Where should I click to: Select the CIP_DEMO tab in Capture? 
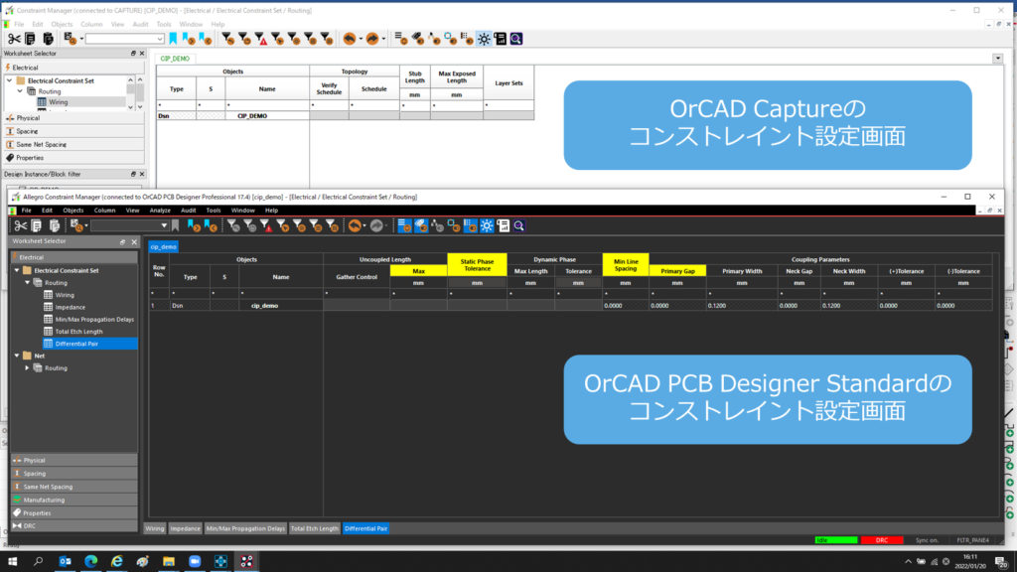(x=175, y=59)
